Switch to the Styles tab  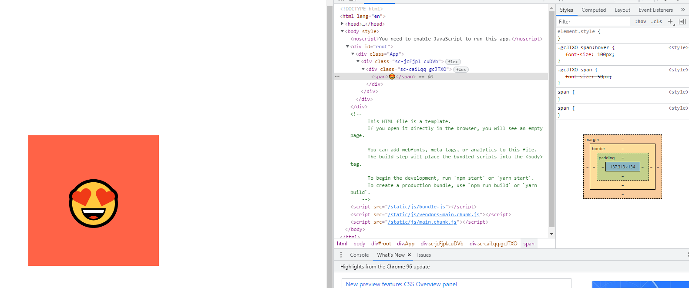566,10
